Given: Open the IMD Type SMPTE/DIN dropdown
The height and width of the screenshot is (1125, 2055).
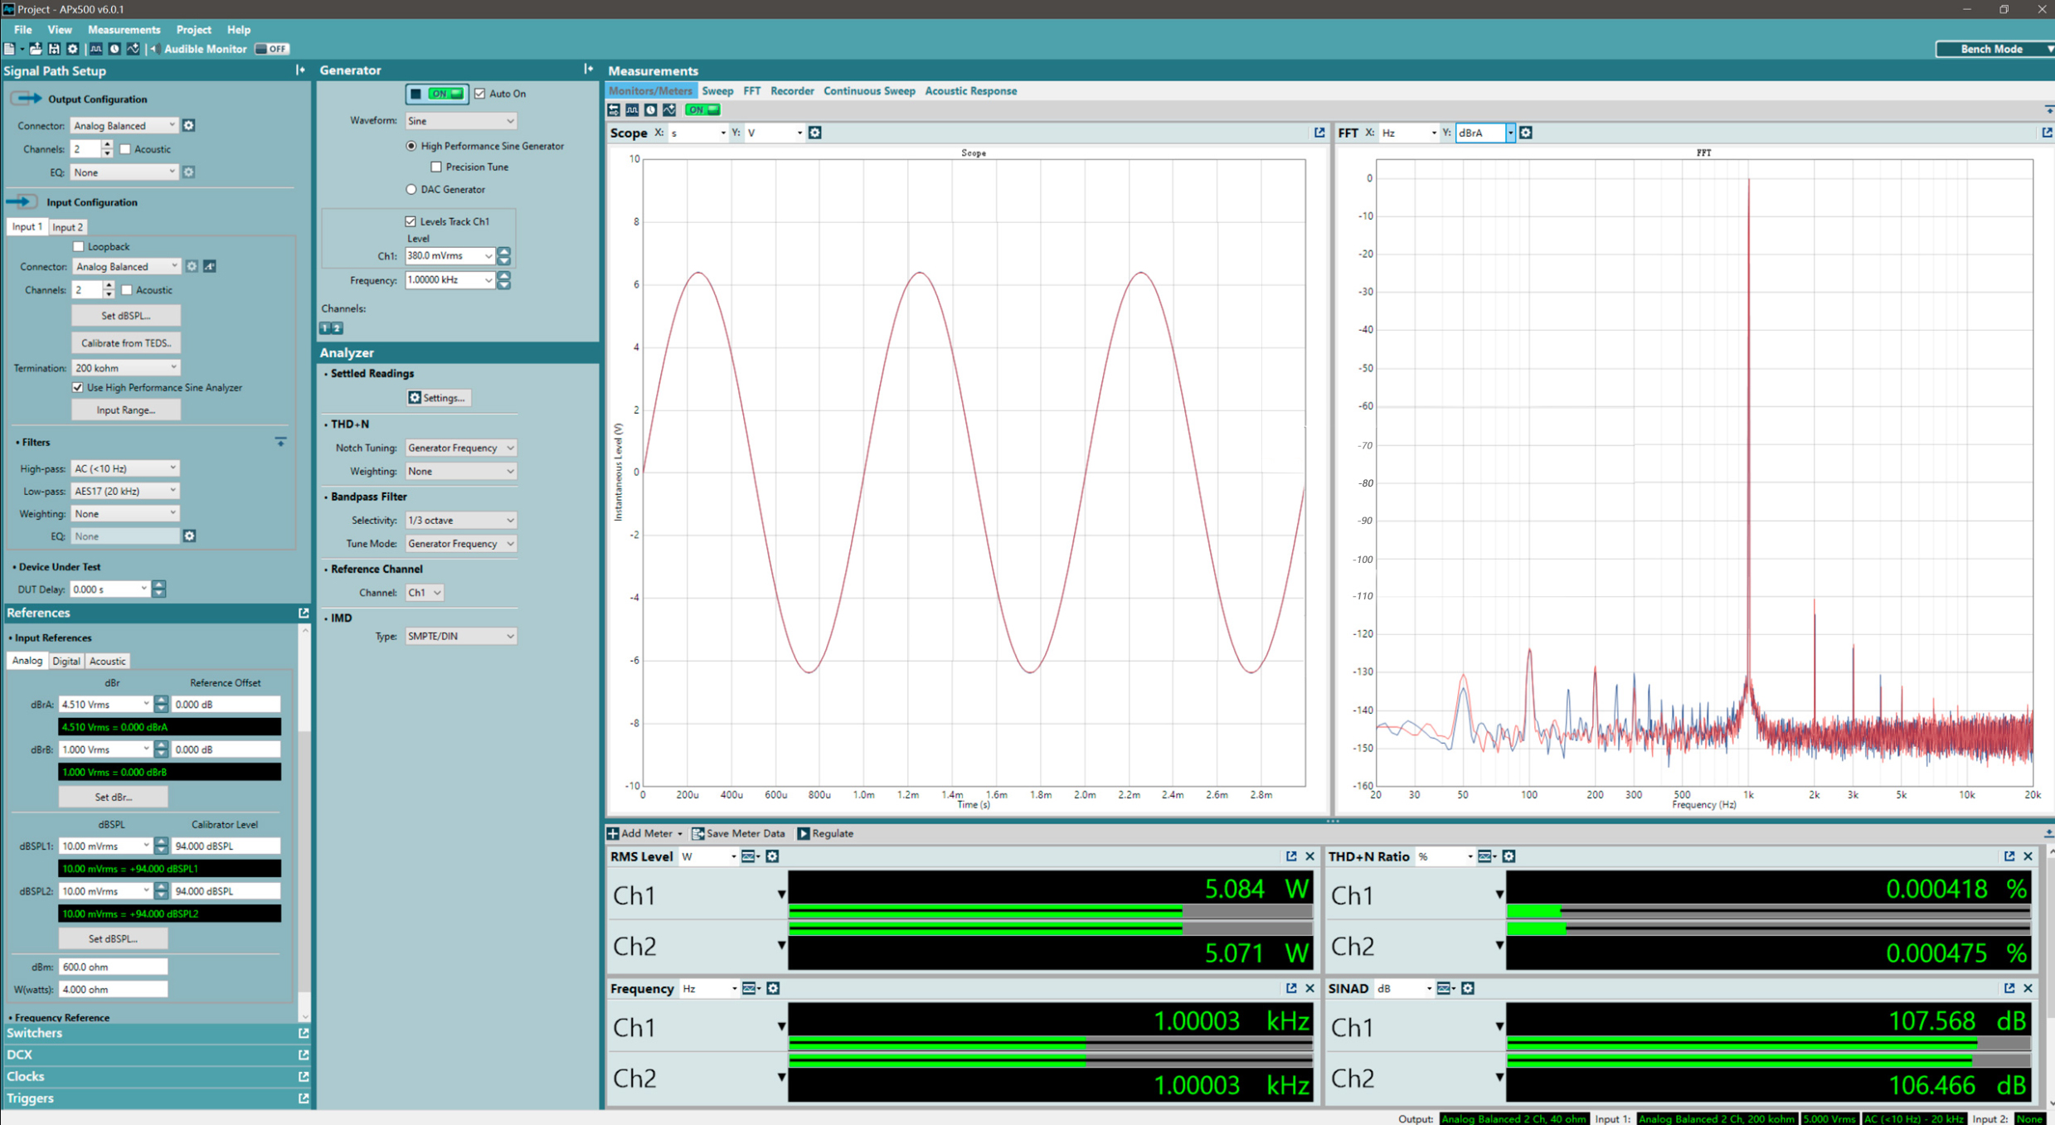Looking at the screenshot, I should pos(460,636).
